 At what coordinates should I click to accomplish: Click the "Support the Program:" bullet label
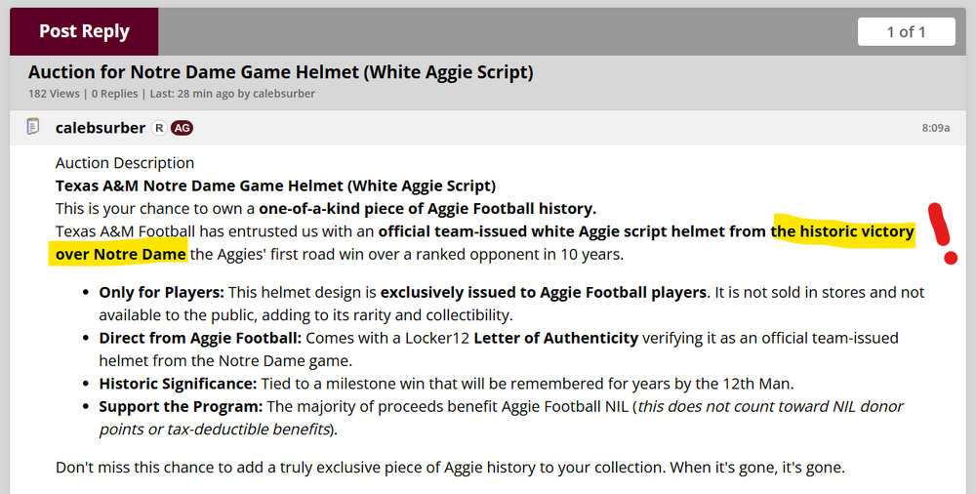pyautogui.click(x=180, y=406)
